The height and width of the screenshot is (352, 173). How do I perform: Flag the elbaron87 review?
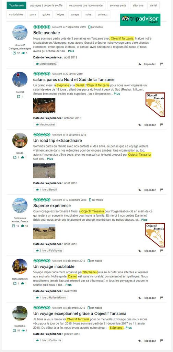click(161, 64)
